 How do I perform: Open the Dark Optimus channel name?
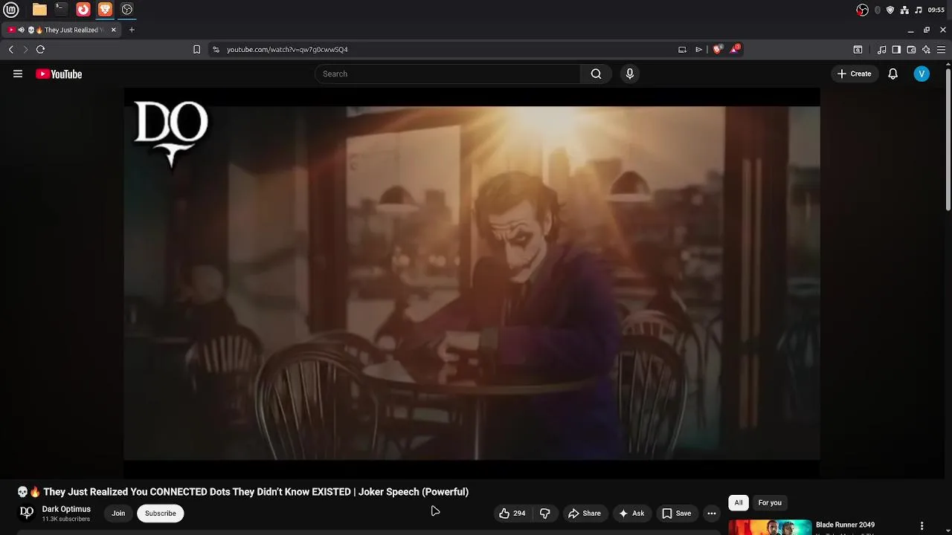pyautogui.click(x=66, y=509)
